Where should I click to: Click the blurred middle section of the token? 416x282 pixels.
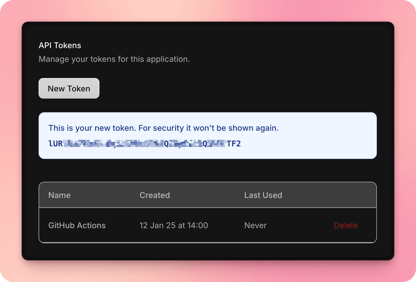coord(129,144)
